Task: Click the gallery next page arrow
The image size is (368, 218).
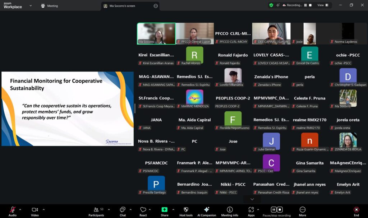Action: pyautogui.click(x=252, y=199)
